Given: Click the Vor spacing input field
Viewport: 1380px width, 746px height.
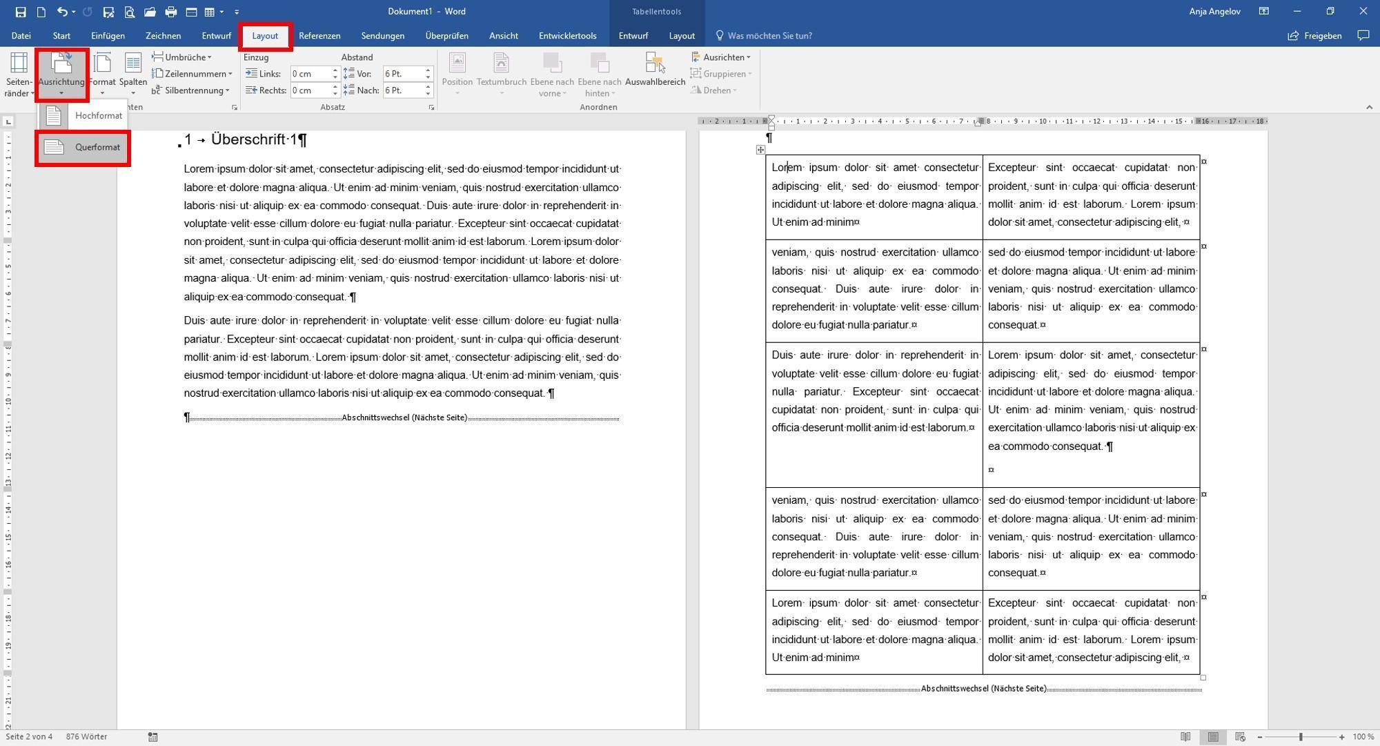Looking at the screenshot, I should [x=402, y=73].
